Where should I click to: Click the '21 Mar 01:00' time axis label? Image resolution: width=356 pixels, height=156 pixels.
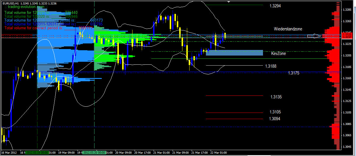click(x=162, y=153)
